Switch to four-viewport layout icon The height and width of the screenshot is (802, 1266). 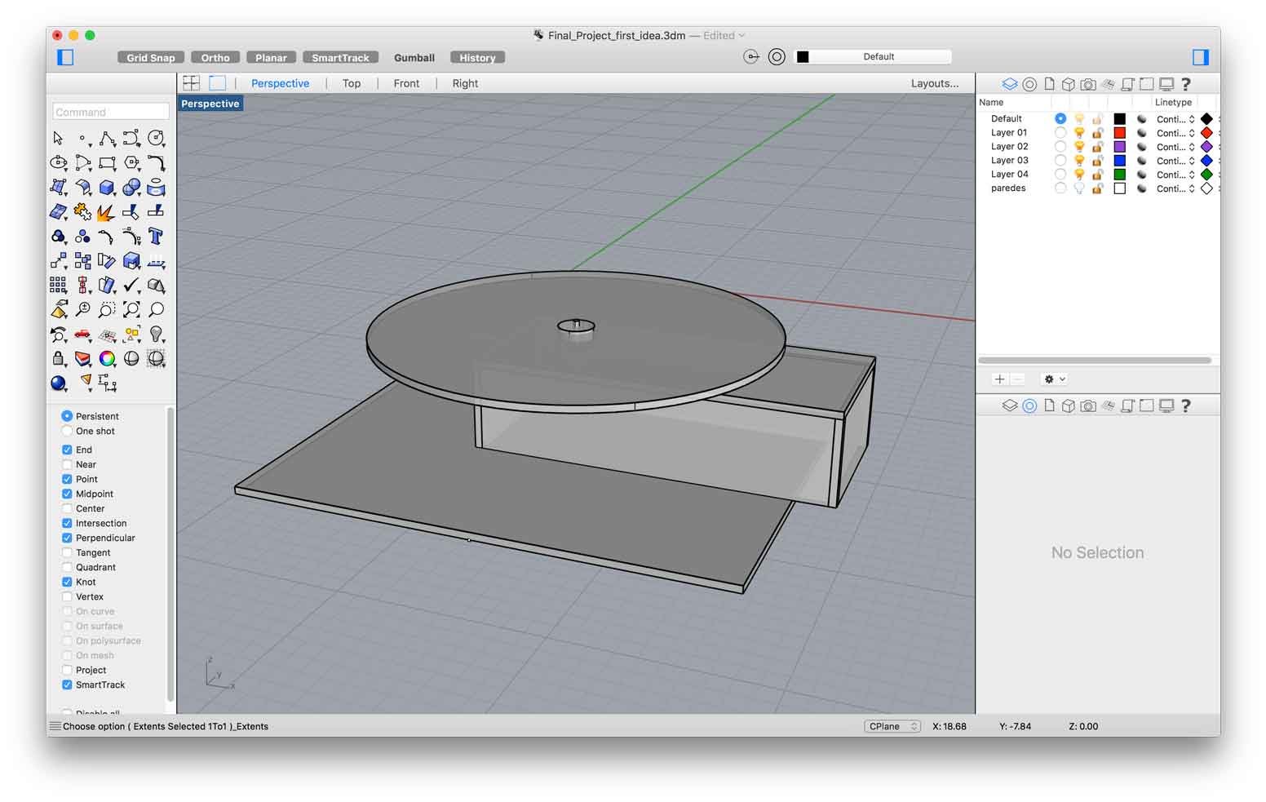coord(191,83)
